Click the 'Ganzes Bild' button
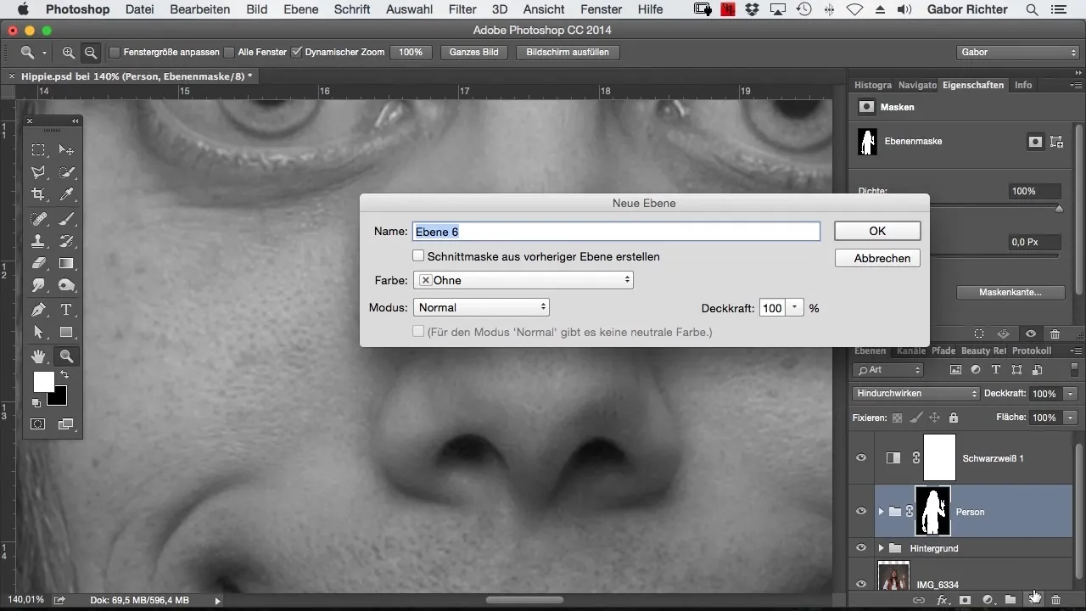This screenshot has height=611, width=1086. pos(474,53)
